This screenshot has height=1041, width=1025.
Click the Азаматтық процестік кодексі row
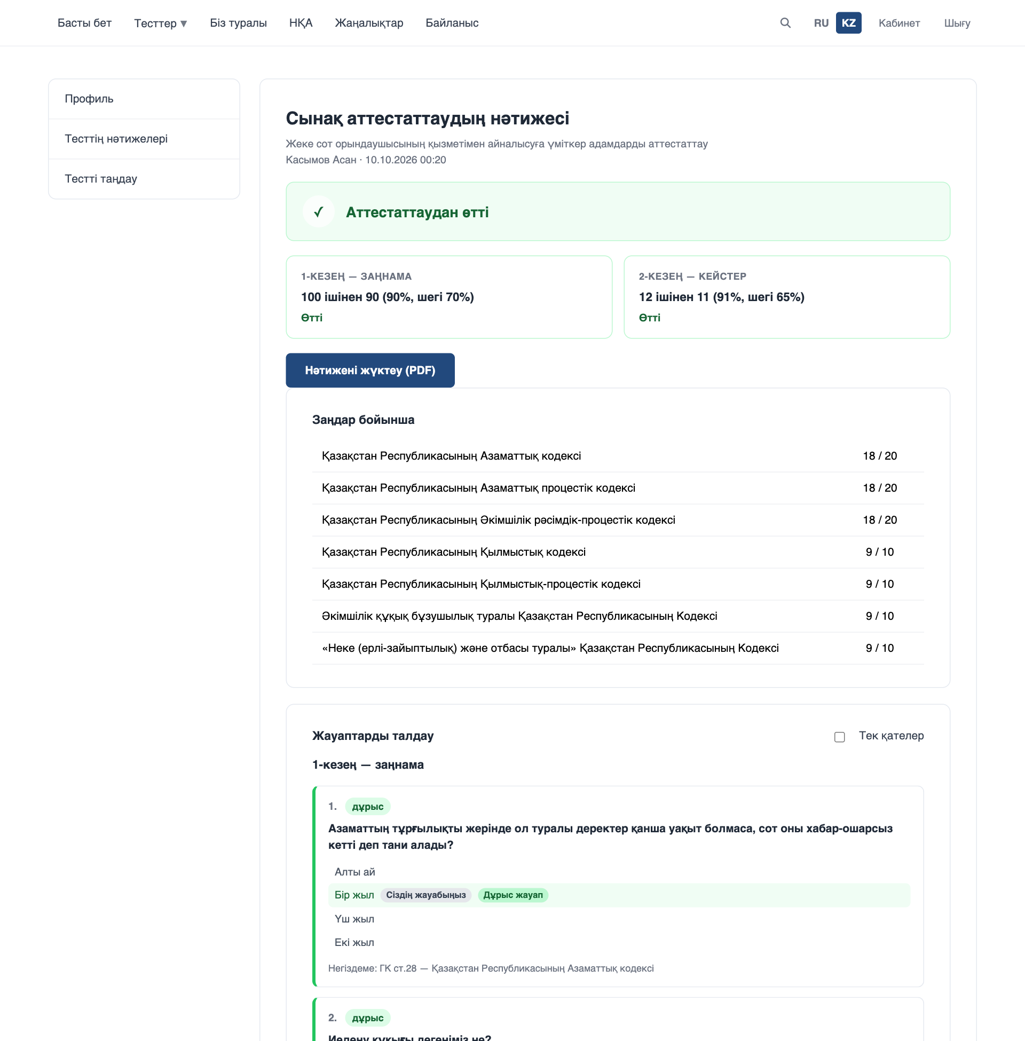click(618, 487)
